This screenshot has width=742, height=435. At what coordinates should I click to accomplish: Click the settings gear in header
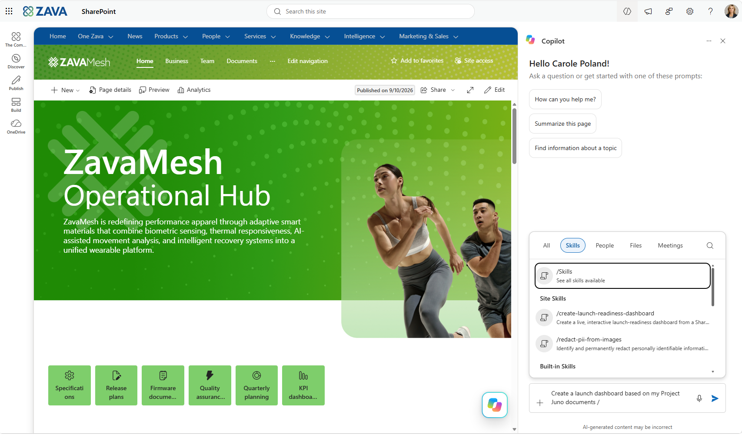point(690,11)
